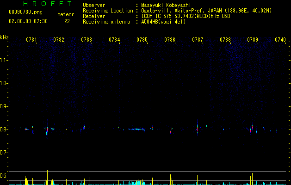Select the antenna value A504HB(yagi 4el)
This screenshot has width=291, height=185.
coord(163,22)
